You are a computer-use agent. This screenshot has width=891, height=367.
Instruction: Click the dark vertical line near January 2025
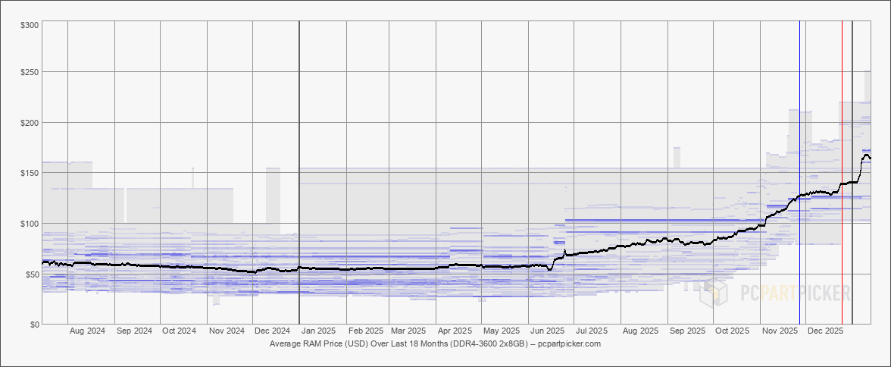point(299,172)
